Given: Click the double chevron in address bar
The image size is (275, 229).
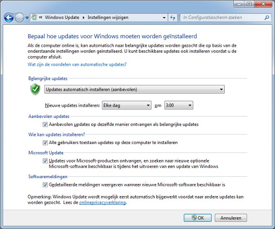Looking at the screenshot, I should 40,17.
